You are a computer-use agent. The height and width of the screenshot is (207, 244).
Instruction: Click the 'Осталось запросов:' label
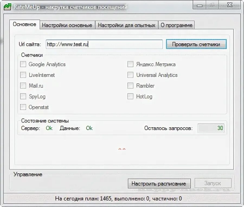point(168,128)
